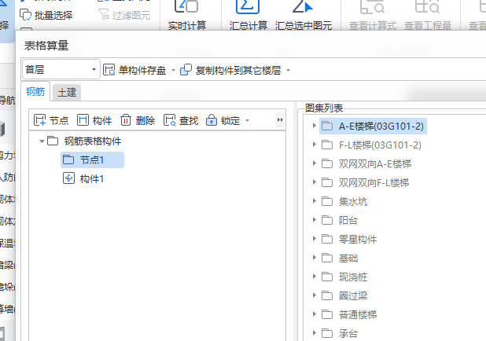This screenshot has height=341, width=486.
Task: Click the 批量选择 batch select icon
Action: click(x=25, y=15)
